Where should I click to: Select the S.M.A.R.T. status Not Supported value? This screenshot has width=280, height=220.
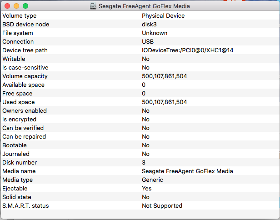pos(162,206)
